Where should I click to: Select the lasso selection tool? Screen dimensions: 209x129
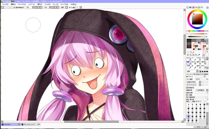coord(191,52)
